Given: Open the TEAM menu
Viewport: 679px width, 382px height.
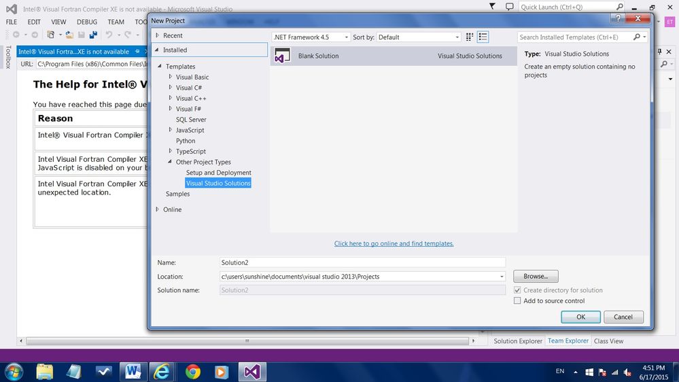Looking at the screenshot, I should coord(116,22).
